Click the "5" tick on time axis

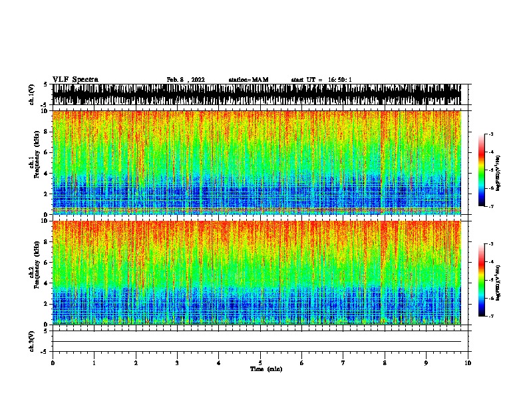click(260, 363)
